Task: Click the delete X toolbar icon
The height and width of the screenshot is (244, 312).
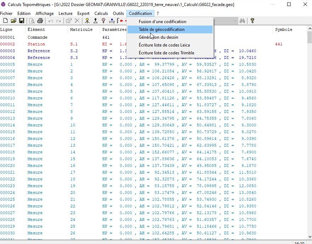Action: click(x=77, y=21)
